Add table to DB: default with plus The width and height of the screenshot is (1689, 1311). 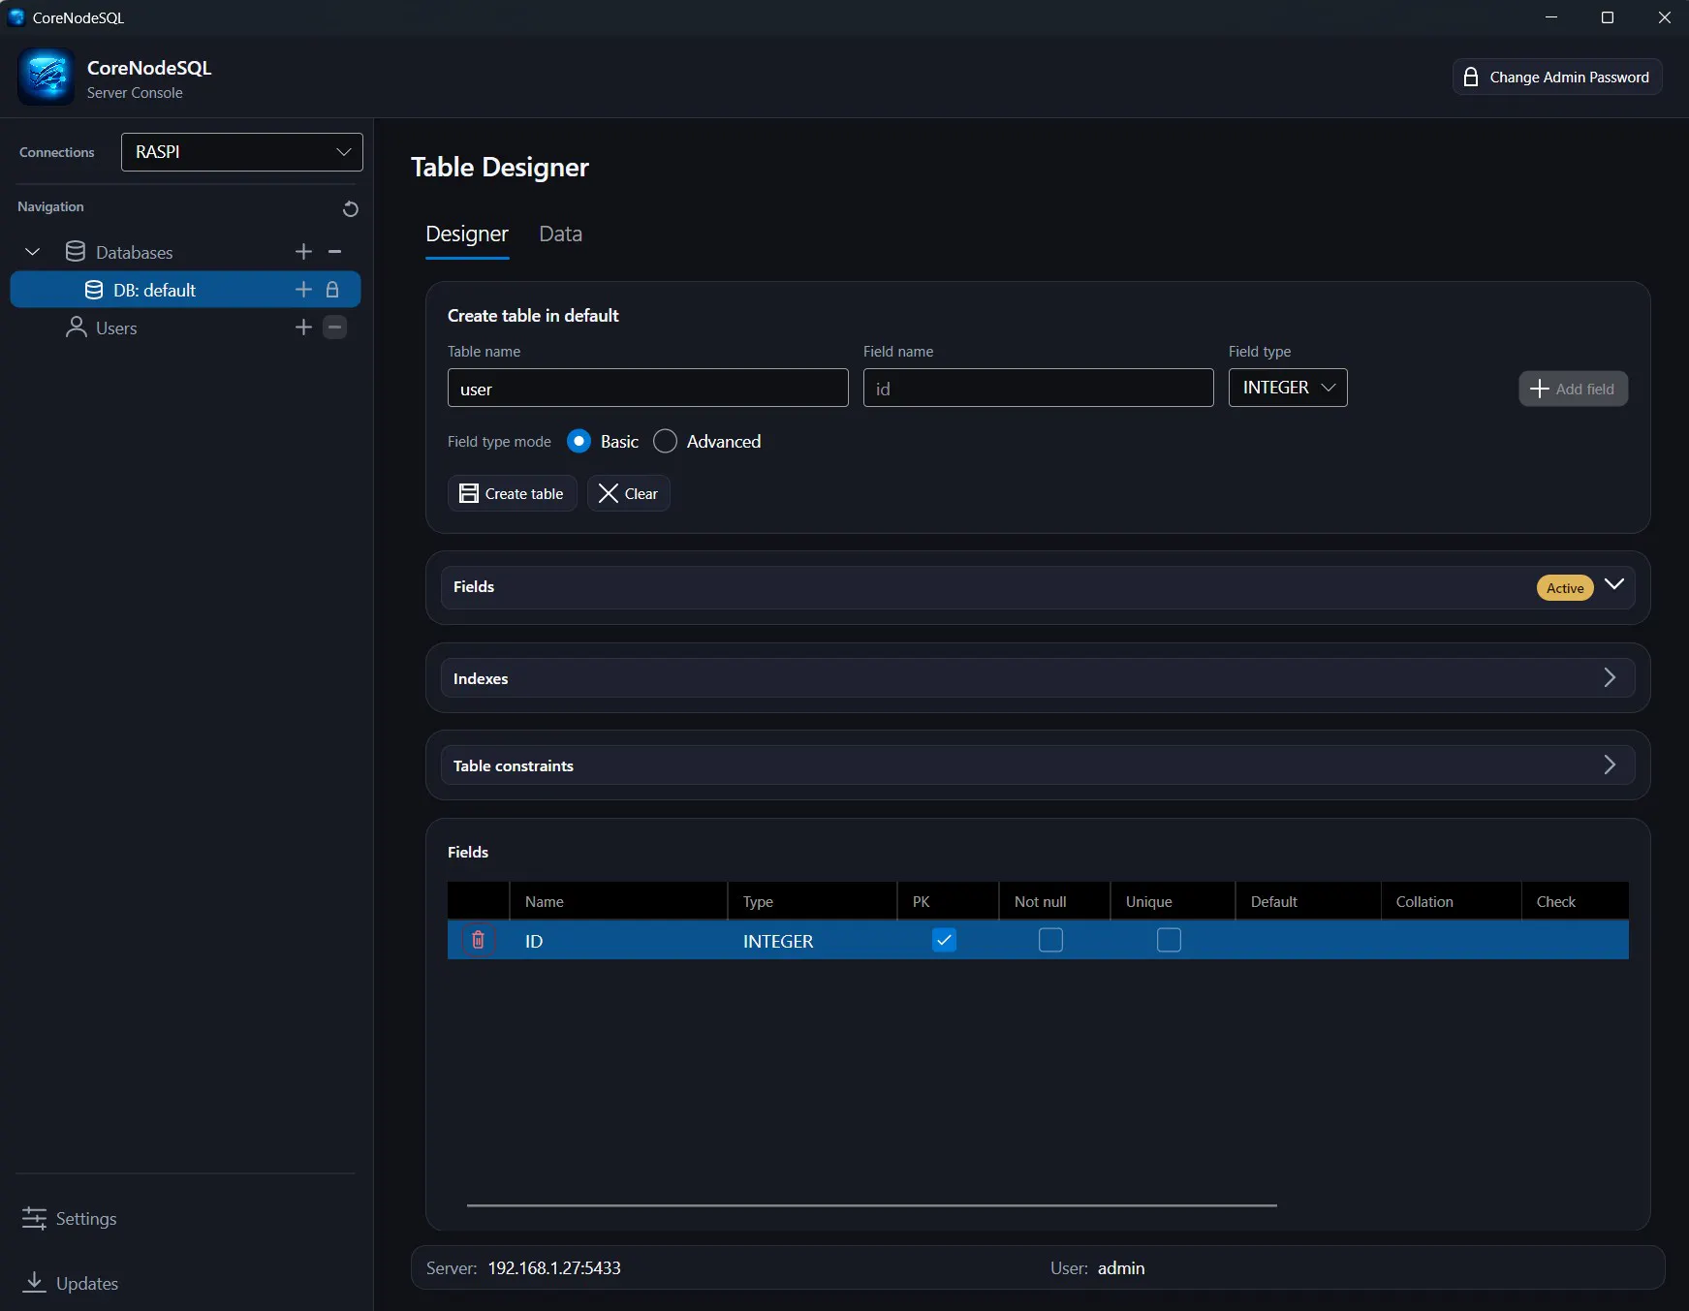click(303, 290)
